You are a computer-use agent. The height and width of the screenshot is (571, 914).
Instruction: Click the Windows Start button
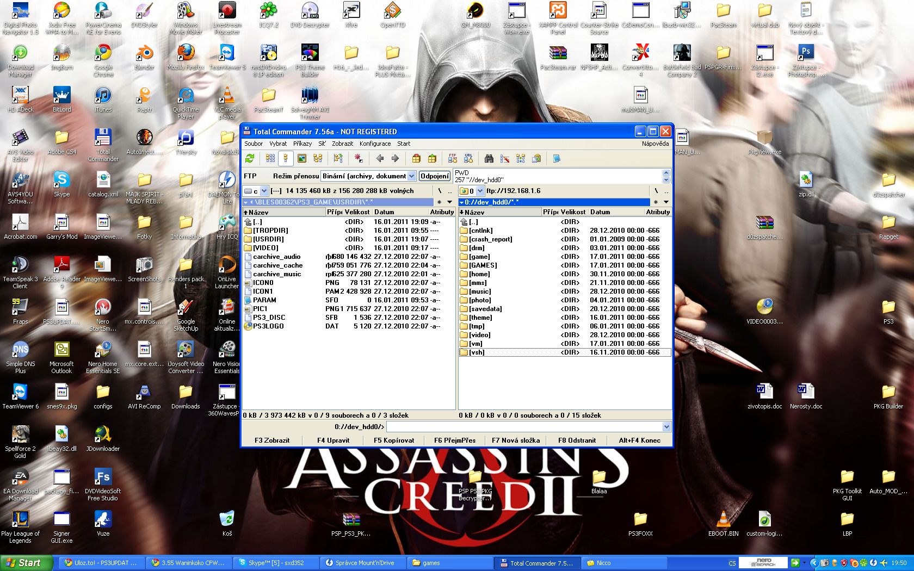(x=26, y=563)
